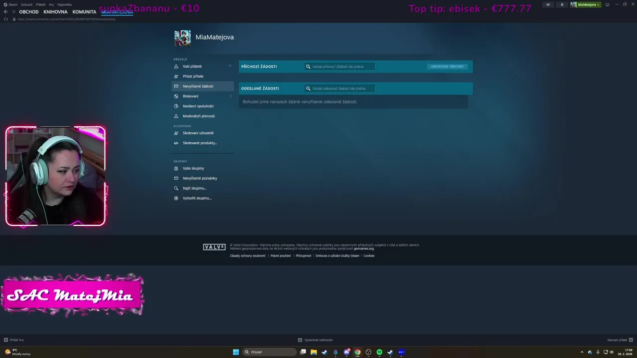Open volume control in system tray
Viewport: 637px width, 358px height.
pos(612,352)
